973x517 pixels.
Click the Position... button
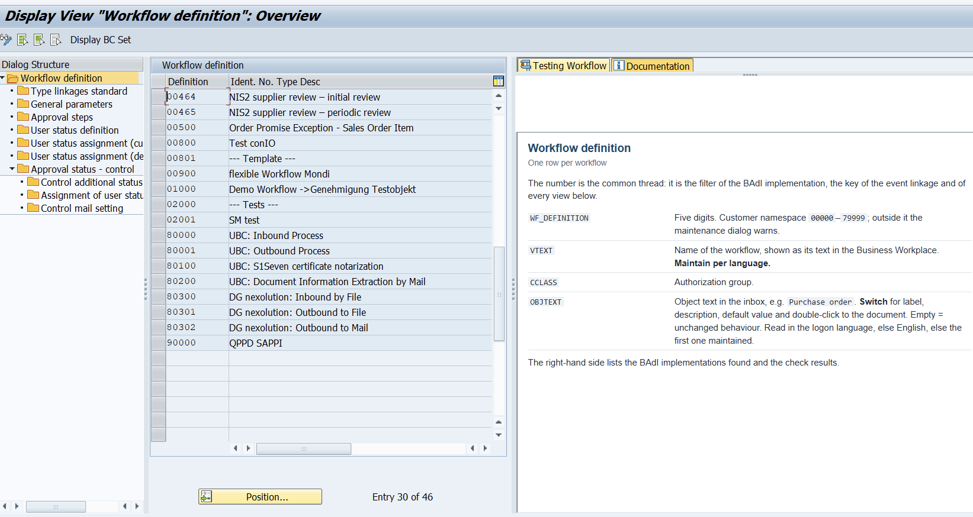click(260, 496)
